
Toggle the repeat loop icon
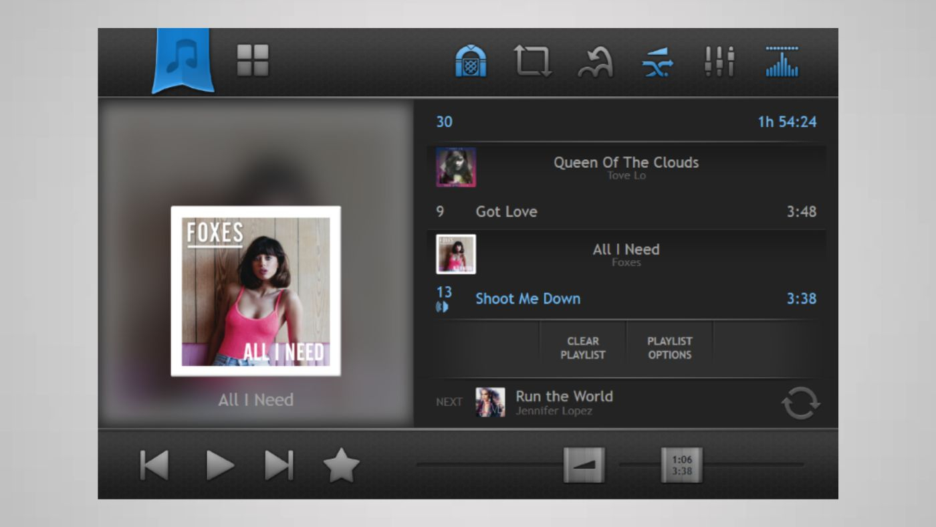point(533,62)
